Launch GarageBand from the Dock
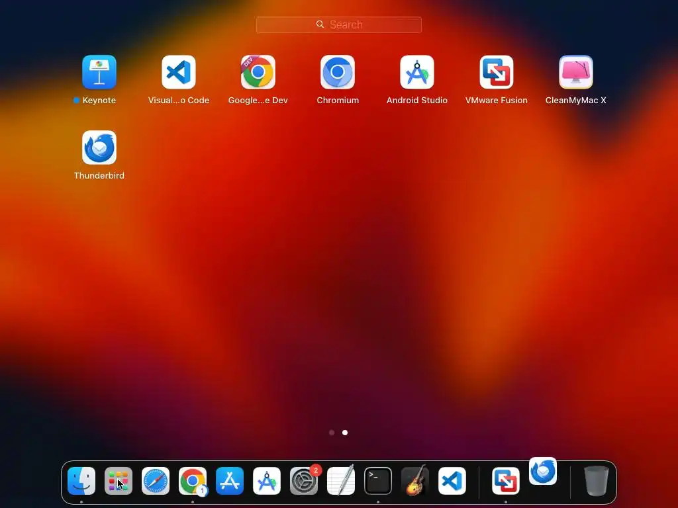The height and width of the screenshot is (508, 678). pyautogui.click(x=415, y=481)
